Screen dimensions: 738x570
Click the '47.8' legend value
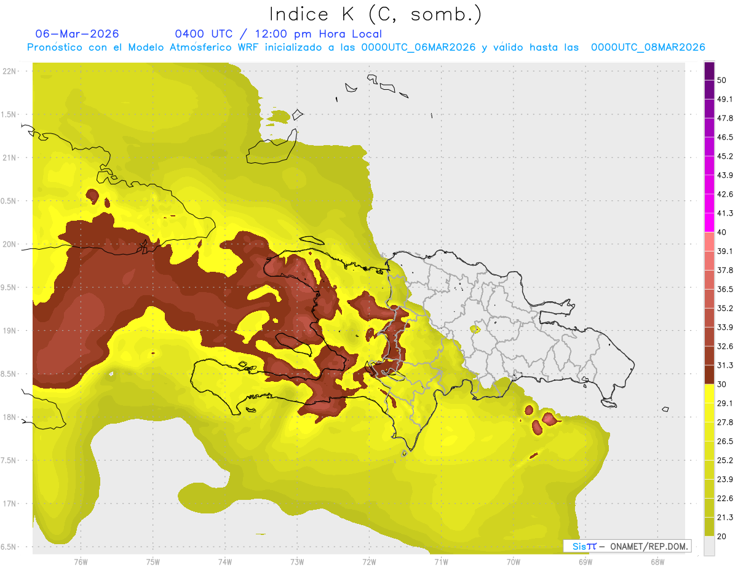[724, 118]
